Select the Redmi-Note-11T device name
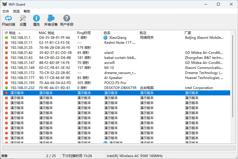This screenshot has height=159, width=238. [x=120, y=43]
